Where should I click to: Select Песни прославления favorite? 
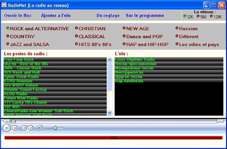169,64
